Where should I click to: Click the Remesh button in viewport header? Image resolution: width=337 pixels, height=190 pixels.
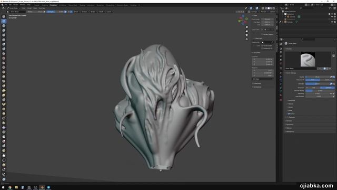coord(264,12)
